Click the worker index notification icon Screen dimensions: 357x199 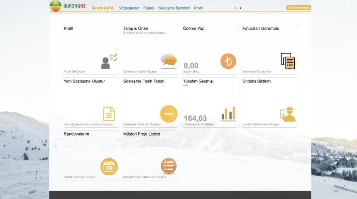288,114
